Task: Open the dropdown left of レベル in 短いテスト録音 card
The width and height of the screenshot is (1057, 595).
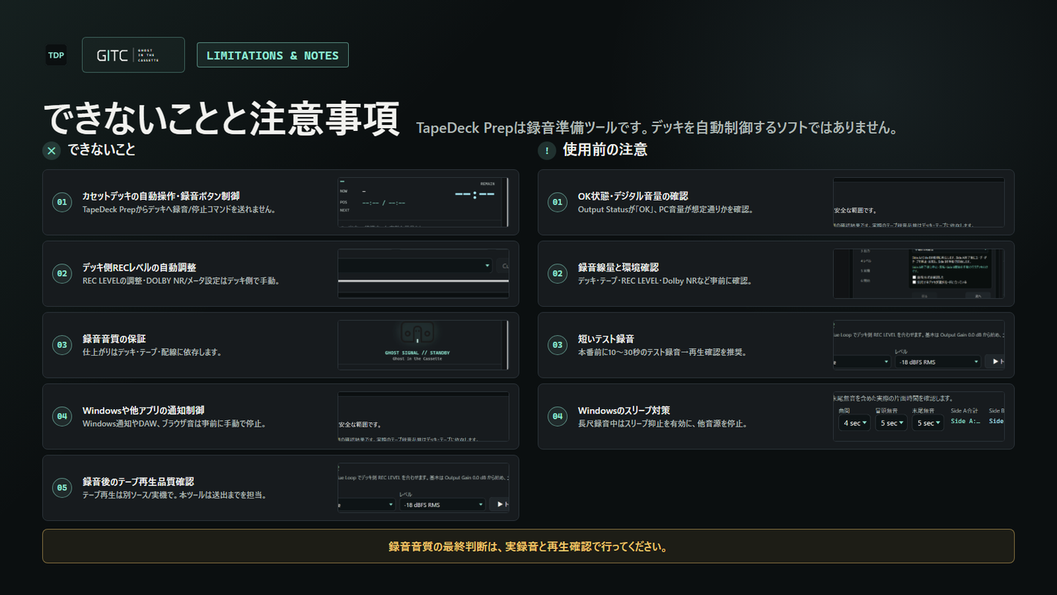Action: (x=862, y=362)
